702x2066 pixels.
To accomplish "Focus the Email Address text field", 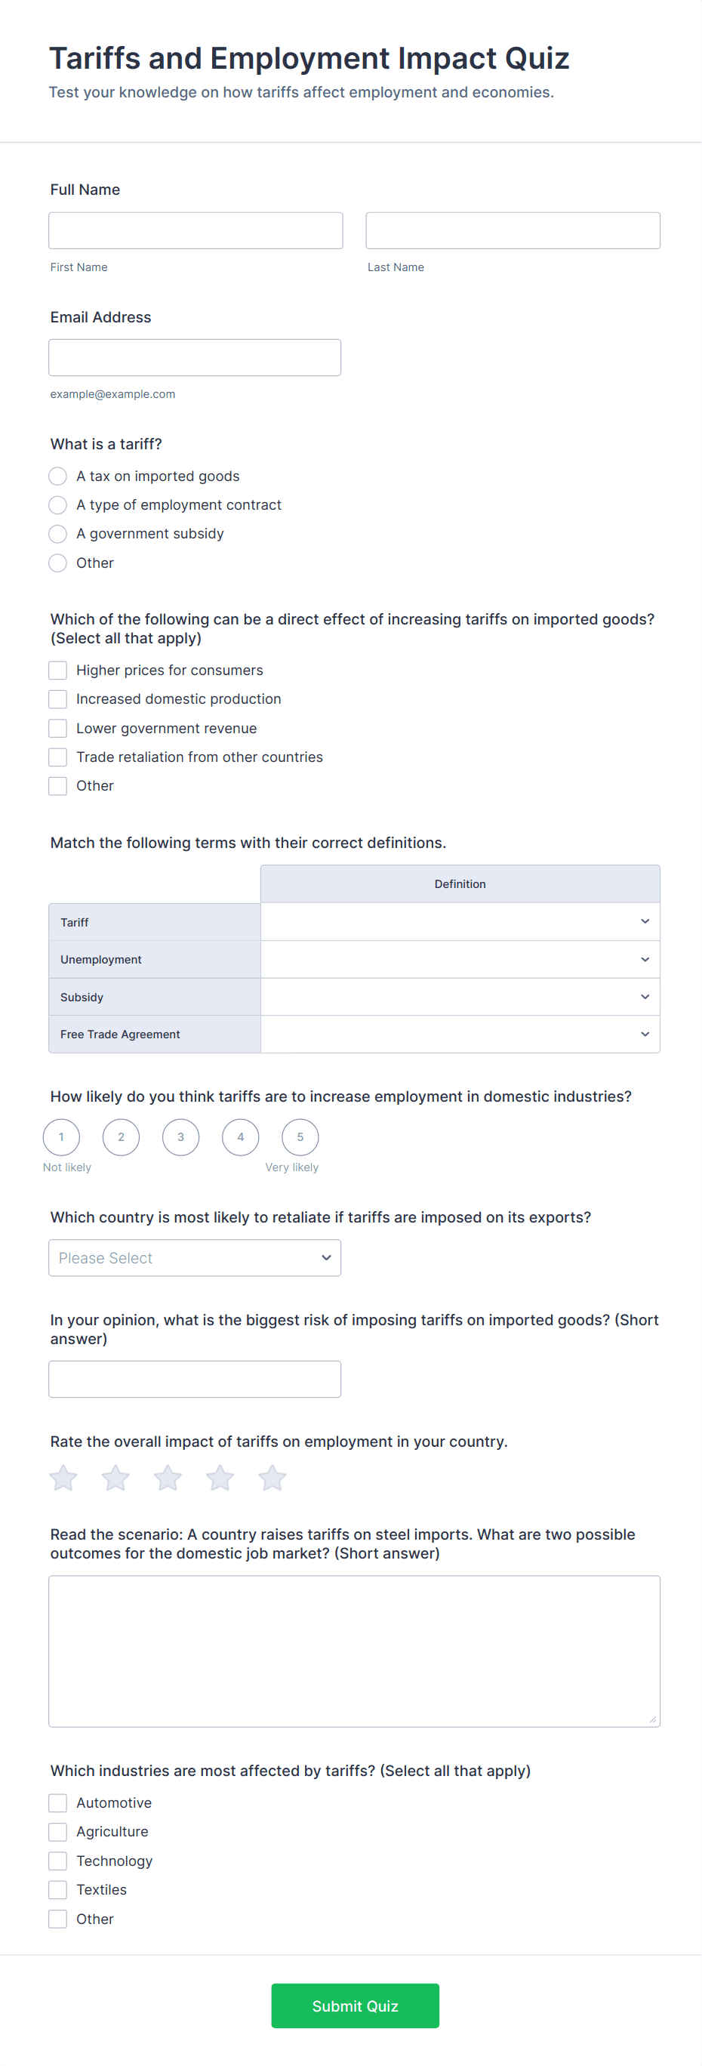I will [195, 358].
